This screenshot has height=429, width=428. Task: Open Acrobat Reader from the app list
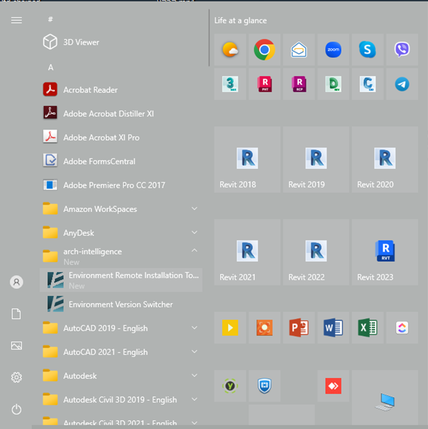tap(121, 90)
